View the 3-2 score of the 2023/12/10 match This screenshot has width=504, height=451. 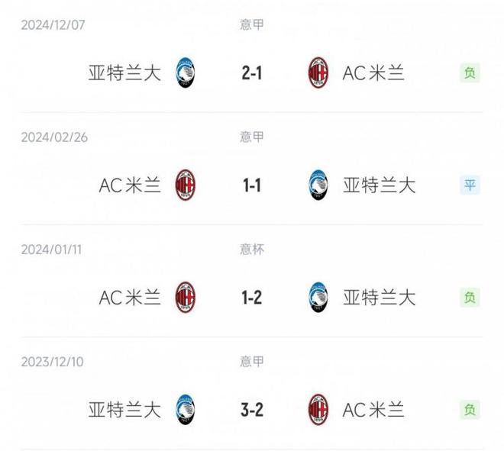coord(251,410)
